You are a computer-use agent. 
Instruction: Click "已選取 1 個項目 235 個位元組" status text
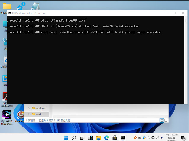[55, 120]
